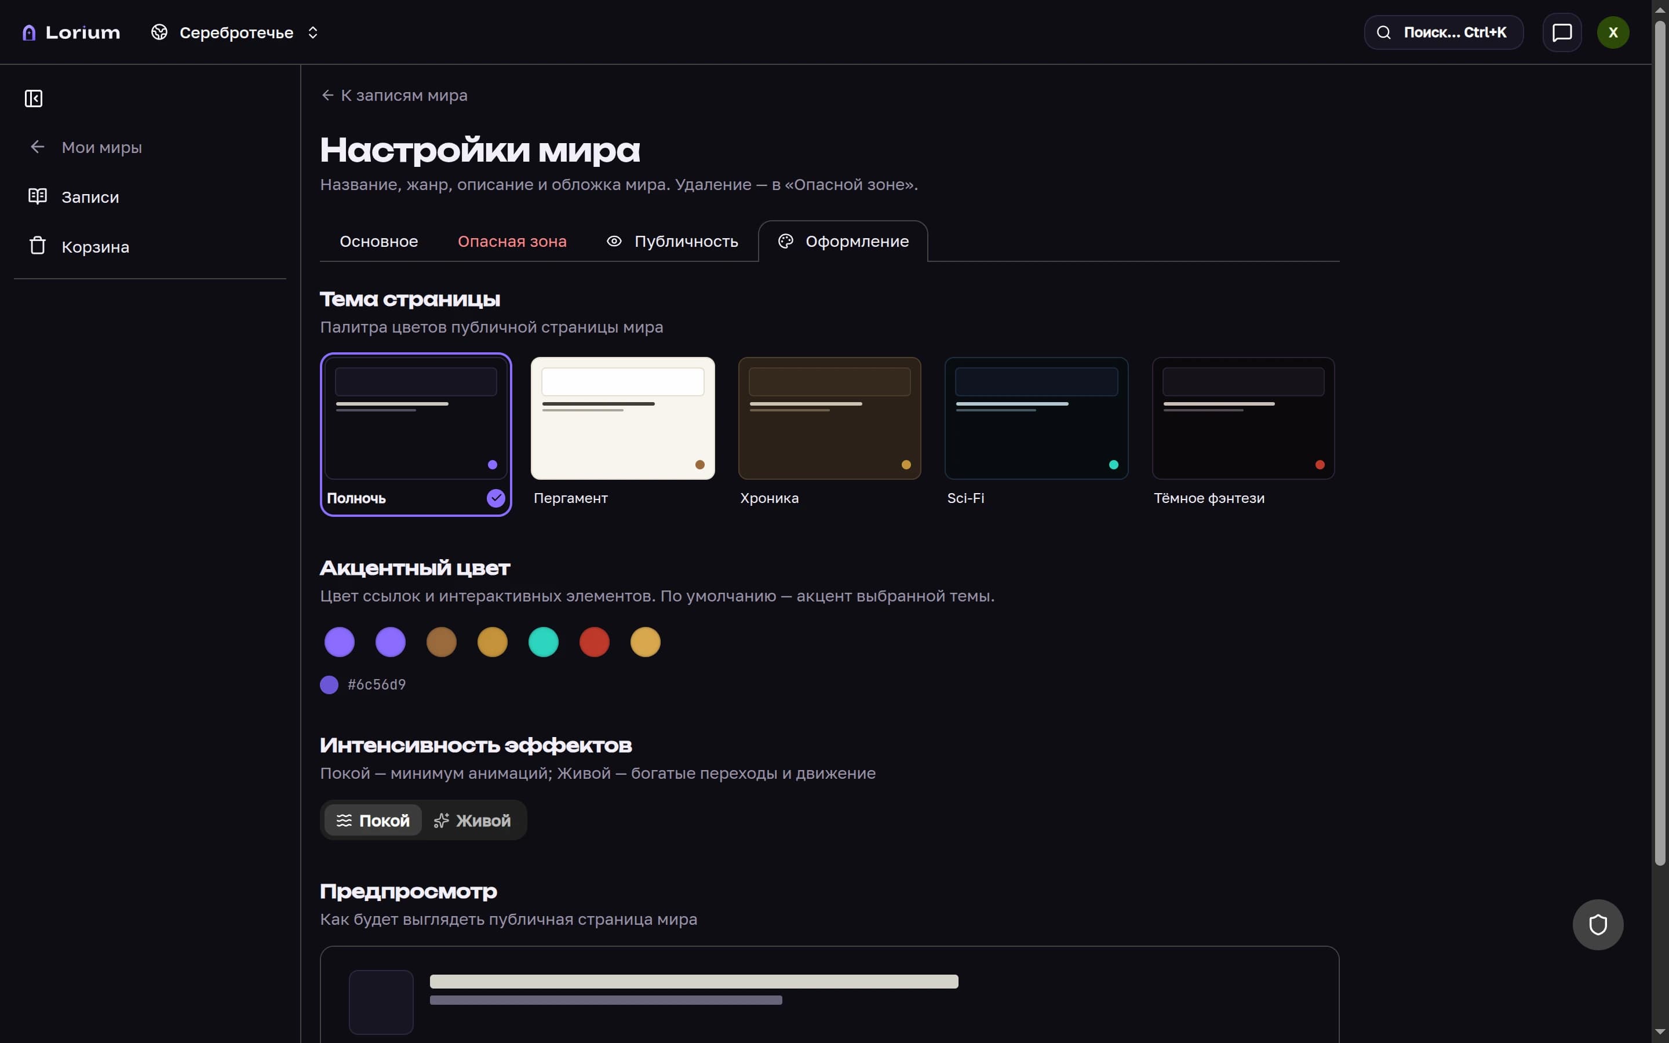Click the preview avatar placeholder
Screen dimensions: 1669x1043
click(x=381, y=1002)
